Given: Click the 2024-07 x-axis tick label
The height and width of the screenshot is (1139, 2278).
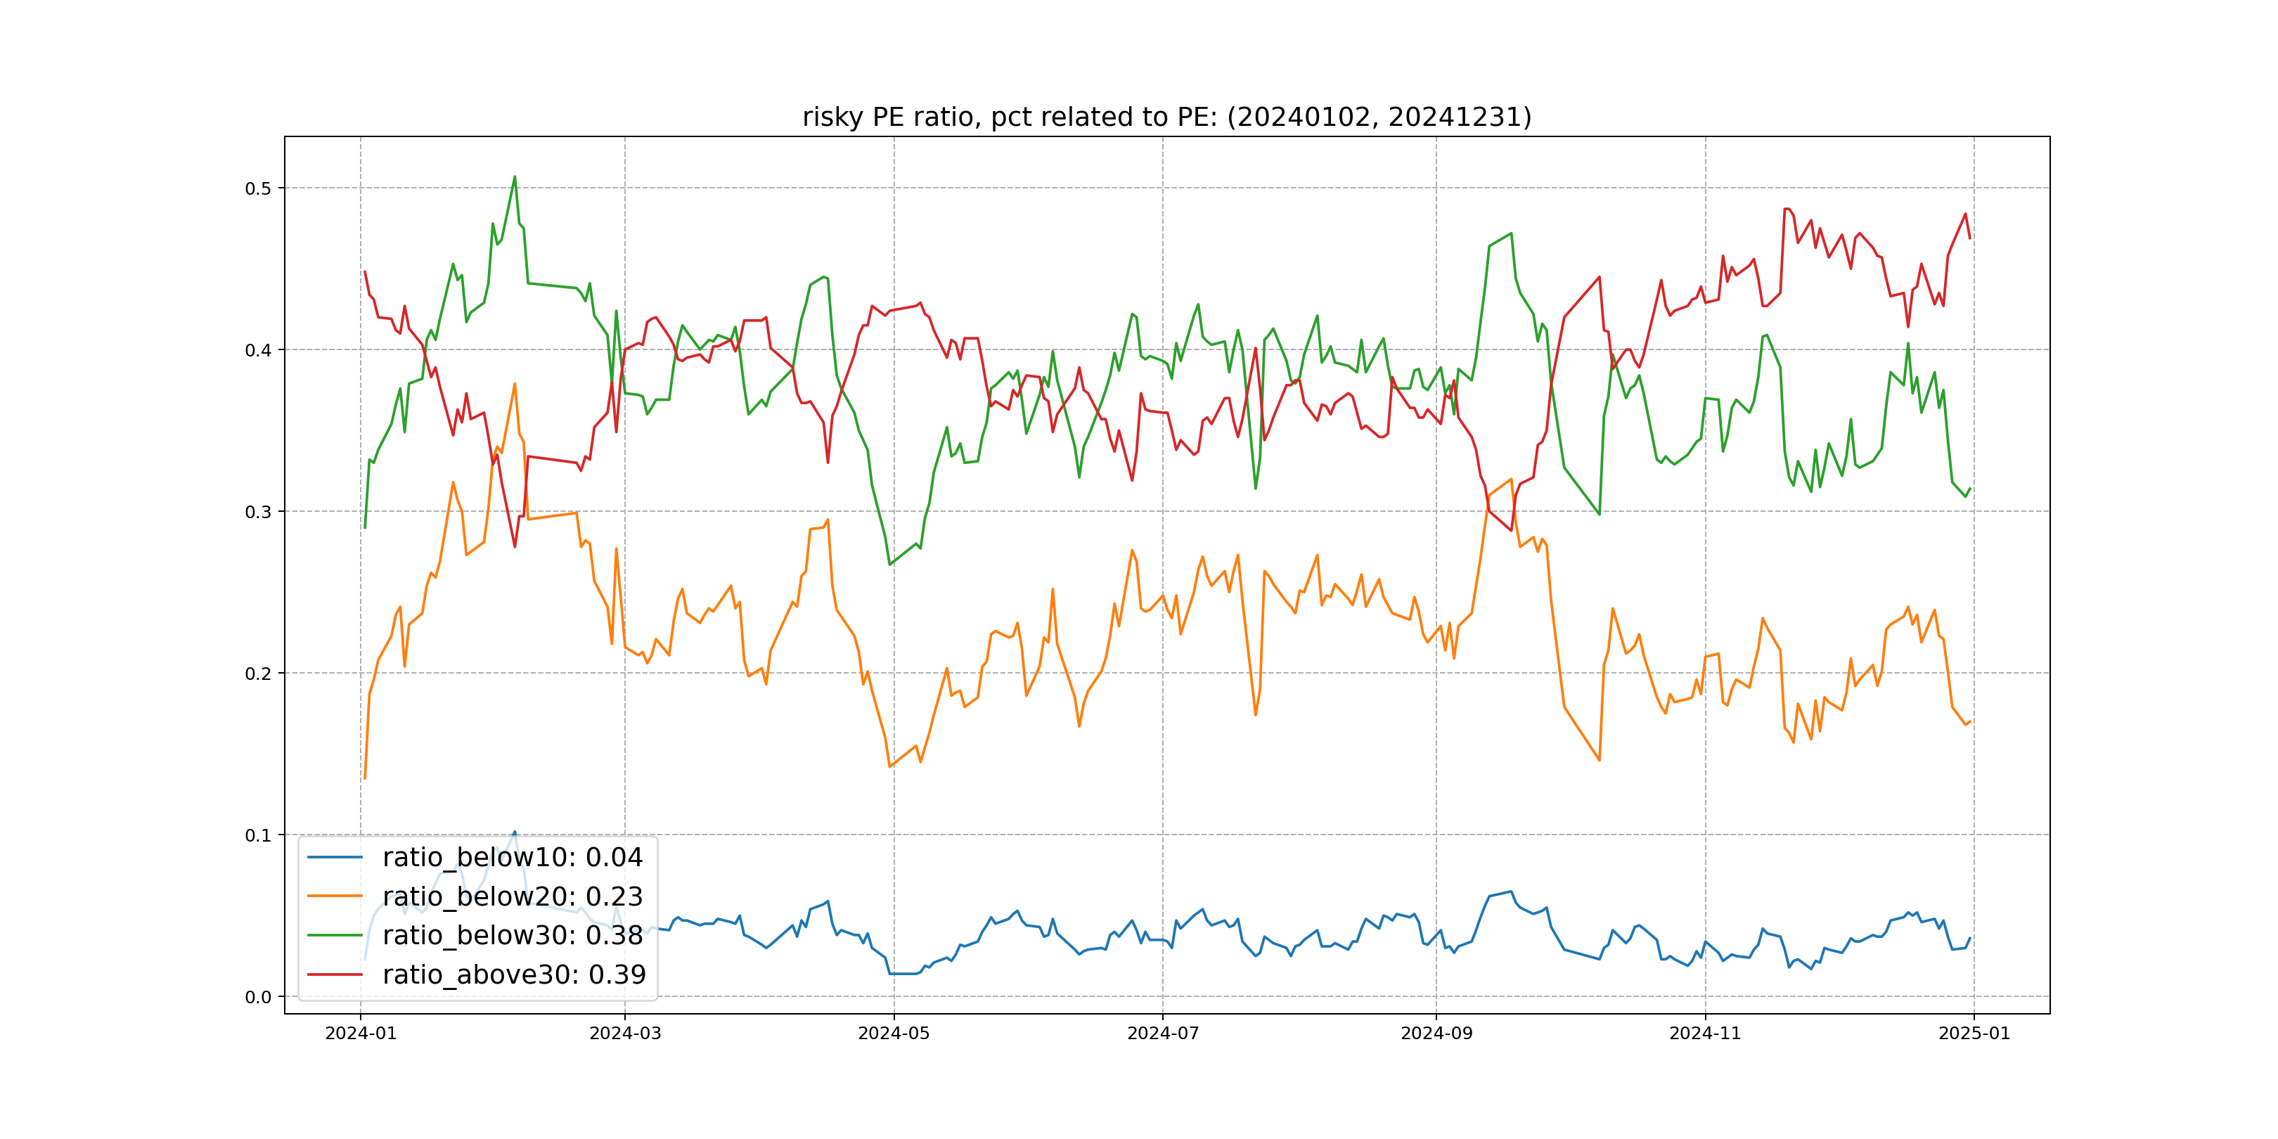Looking at the screenshot, I should click(x=1163, y=1033).
